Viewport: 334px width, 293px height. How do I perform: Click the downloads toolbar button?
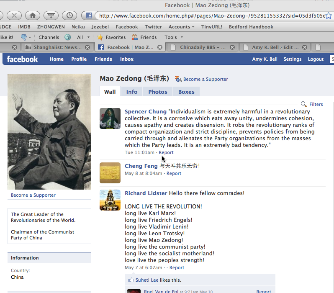51,15
